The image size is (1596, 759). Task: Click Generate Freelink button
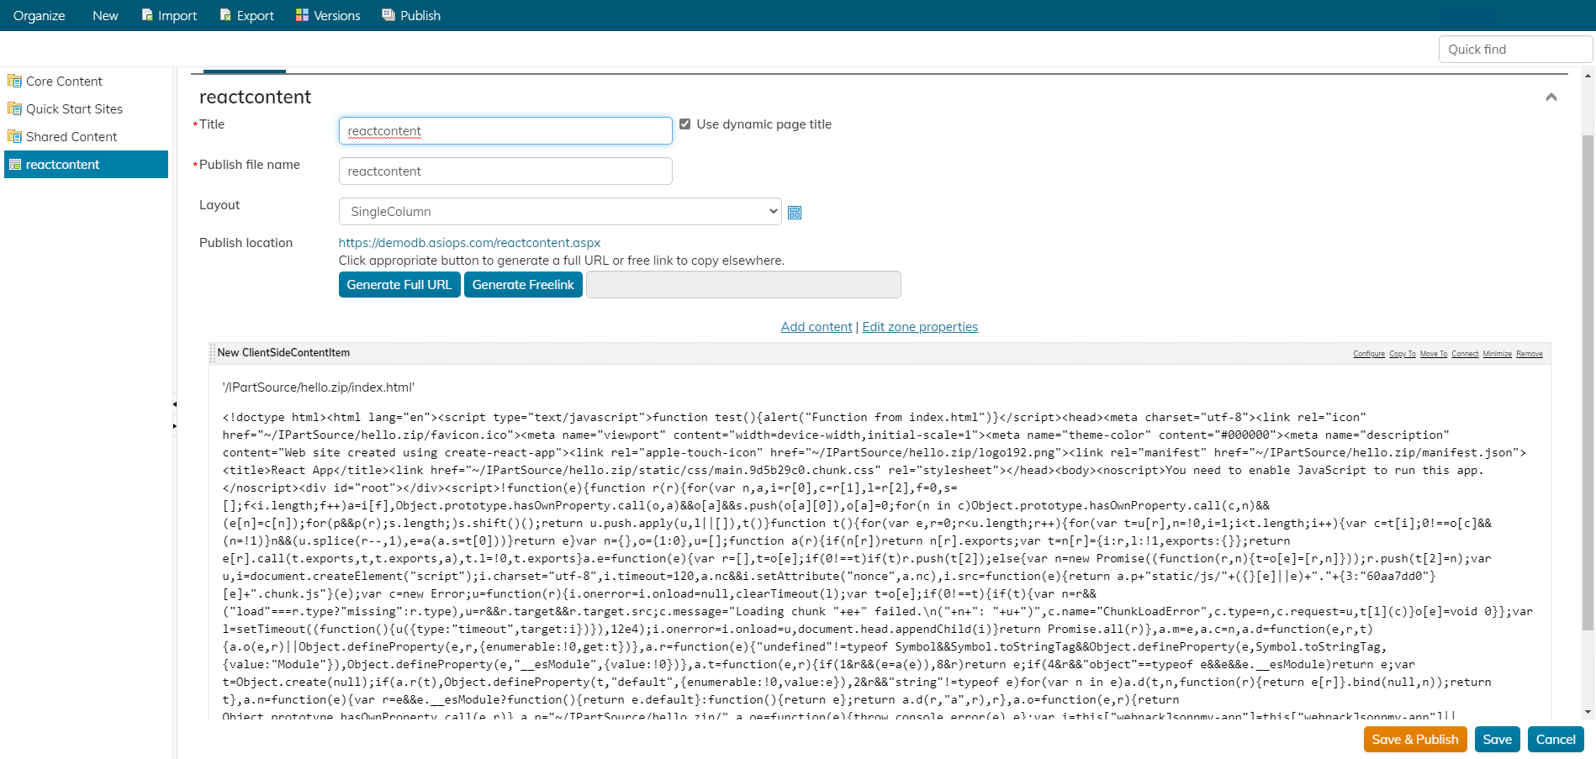coord(523,284)
